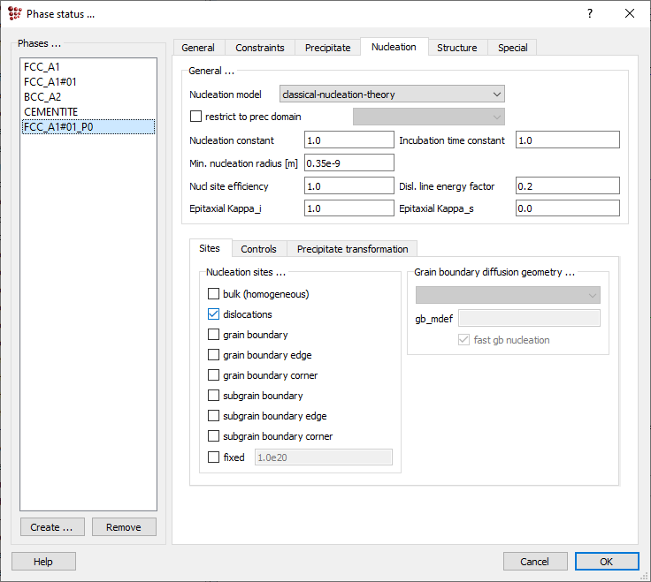Click the Create ... button
This screenshot has height=582, width=651.
pos(52,527)
